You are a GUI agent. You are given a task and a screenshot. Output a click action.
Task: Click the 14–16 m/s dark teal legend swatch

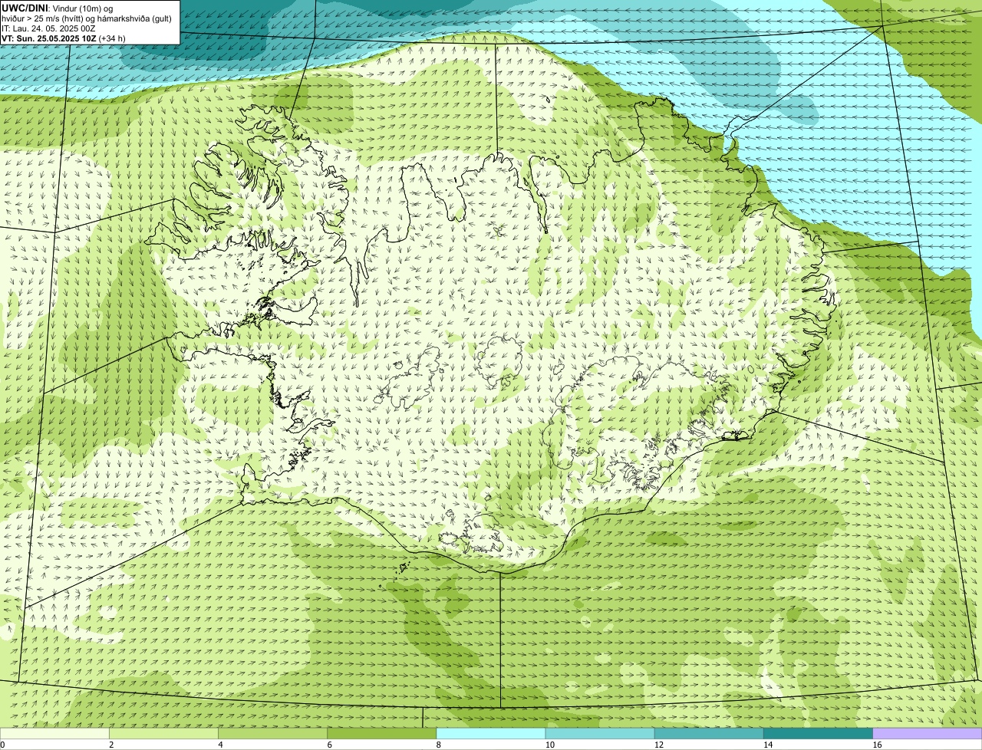818,733
